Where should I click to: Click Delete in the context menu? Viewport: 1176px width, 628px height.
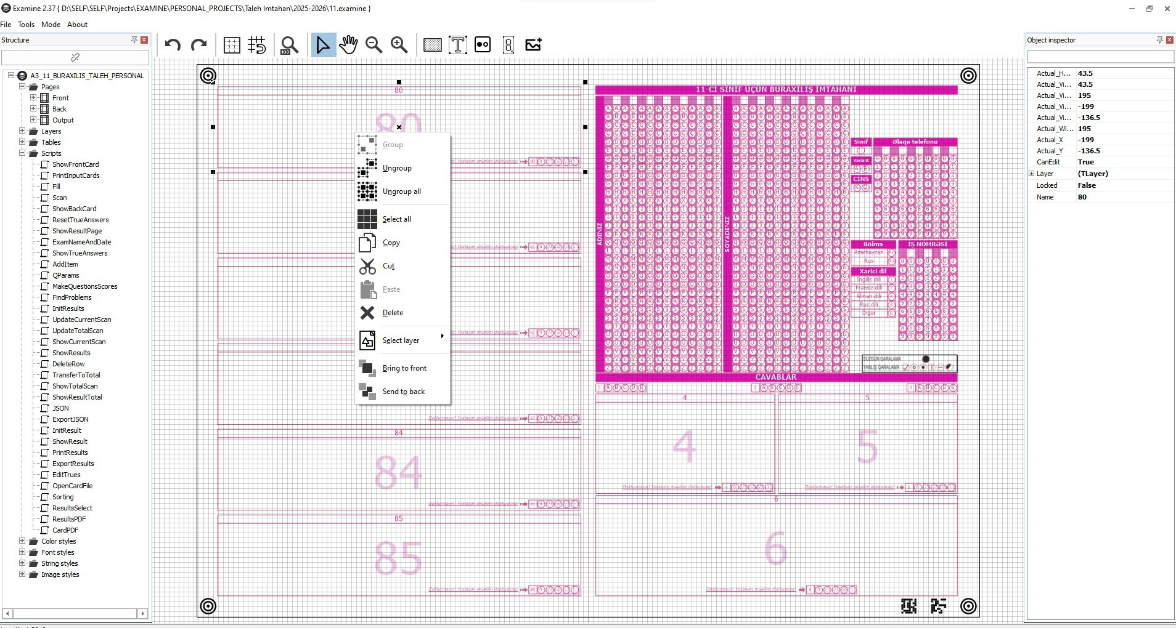[x=402, y=313]
